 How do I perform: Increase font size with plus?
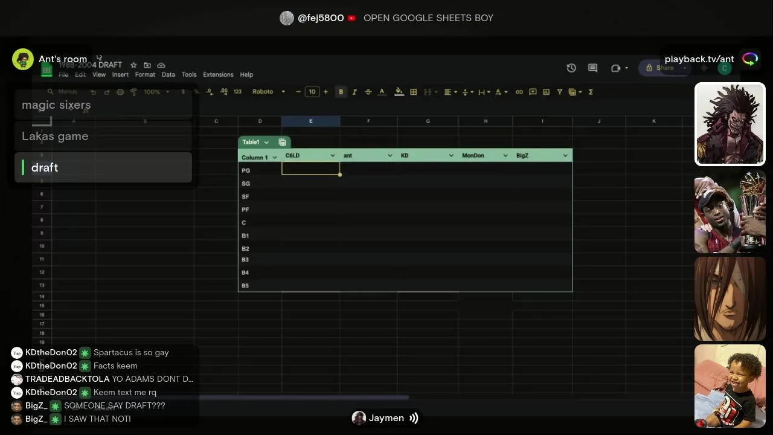point(326,92)
